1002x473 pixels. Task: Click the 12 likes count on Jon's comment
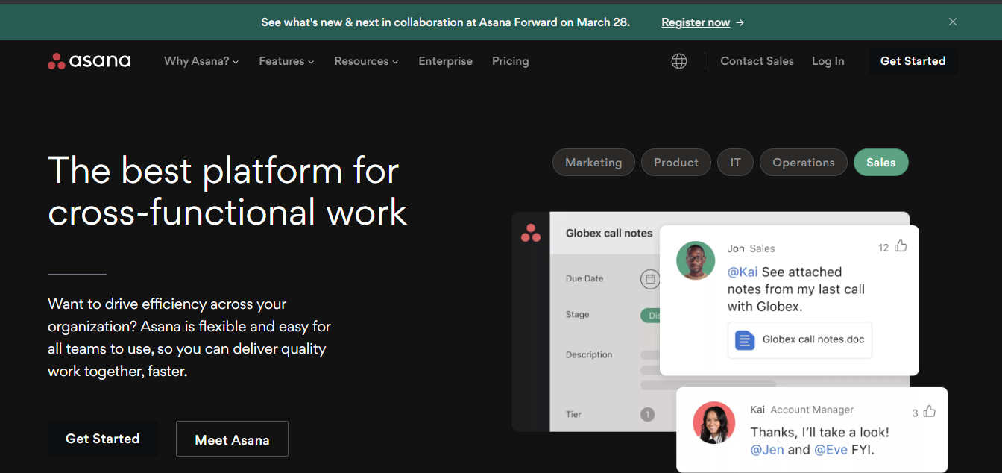pos(883,248)
